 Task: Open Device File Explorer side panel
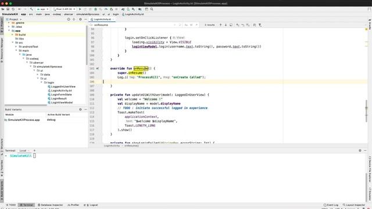point(370,169)
